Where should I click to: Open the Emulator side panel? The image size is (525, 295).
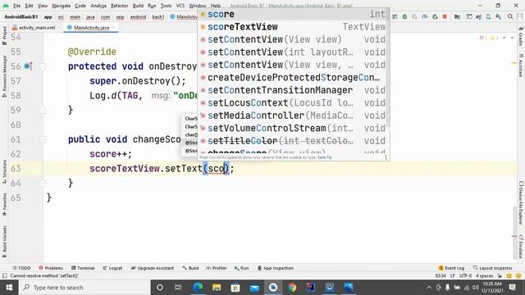coord(521,247)
